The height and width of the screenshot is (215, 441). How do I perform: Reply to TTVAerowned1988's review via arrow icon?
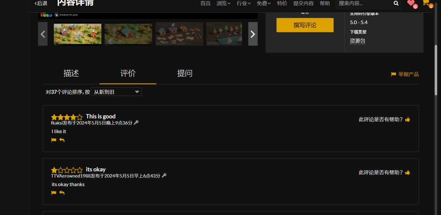(62, 193)
